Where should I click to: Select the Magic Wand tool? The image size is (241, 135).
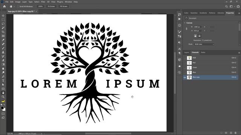3,28
